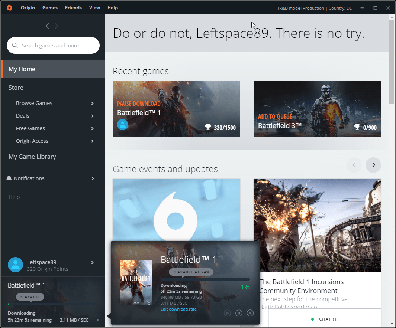The width and height of the screenshot is (396, 328).
Task: Click in the Search games and more field
Action: click(53, 45)
